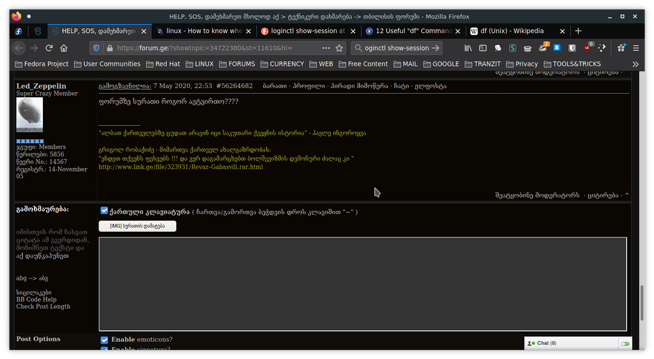Viewport: 654px width, 359px height.
Task: Open the Red Hat bookmark folder
Action: pos(163,65)
